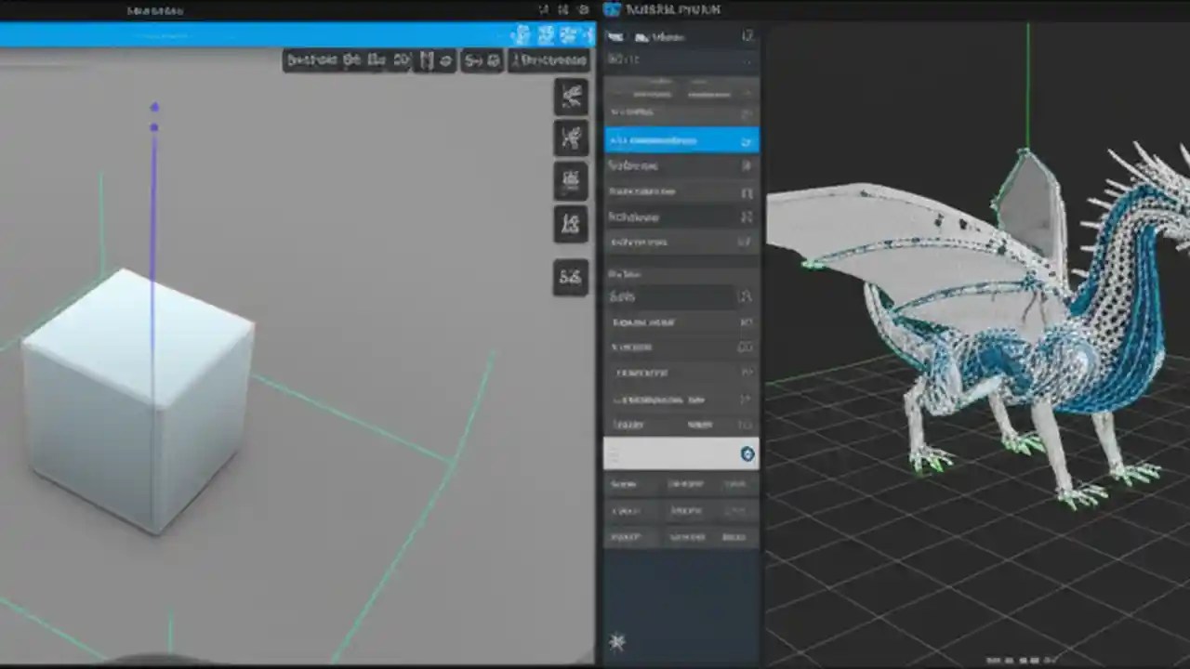1190x669 pixels.
Task: Activate the second tool icon below the sculpt brush
Action: (x=572, y=138)
